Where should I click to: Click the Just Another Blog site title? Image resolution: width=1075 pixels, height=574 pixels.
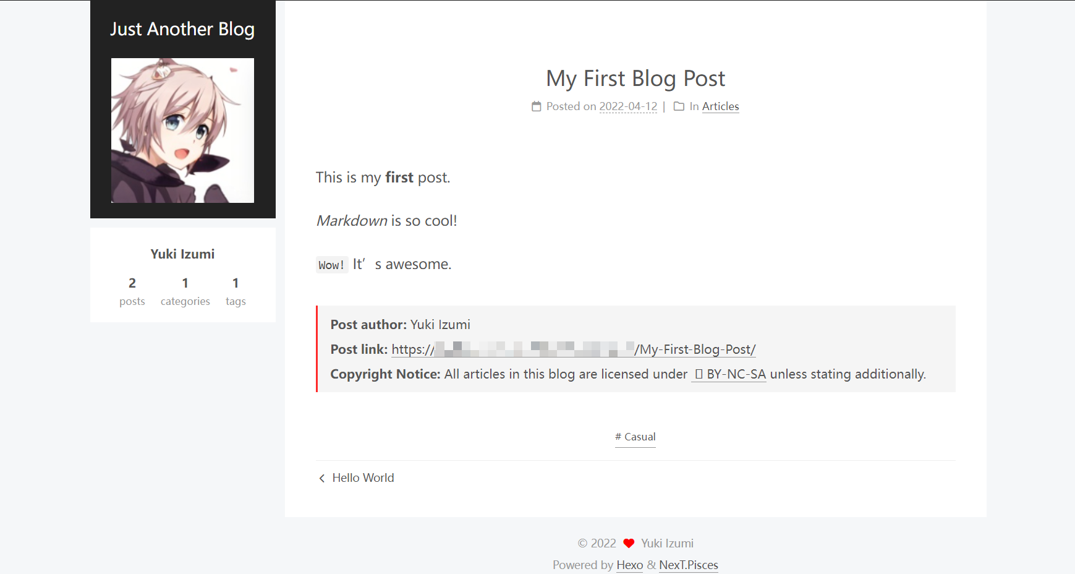pyautogui.click(x=182, y=29)
